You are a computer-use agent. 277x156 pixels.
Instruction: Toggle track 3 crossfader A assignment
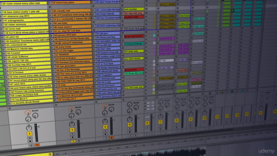click(x=73, y=141)
